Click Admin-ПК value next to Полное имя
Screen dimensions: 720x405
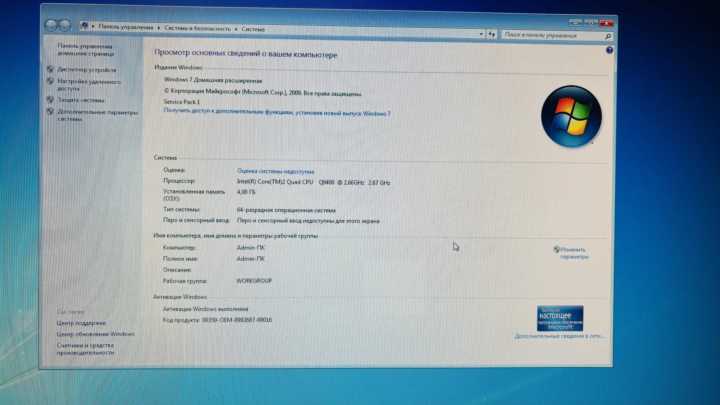click(x=250, y=259)
